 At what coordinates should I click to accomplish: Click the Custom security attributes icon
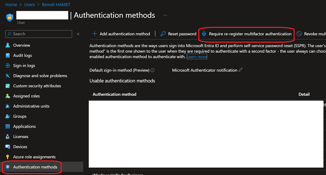pyautogui.click(x=8, y=86)
